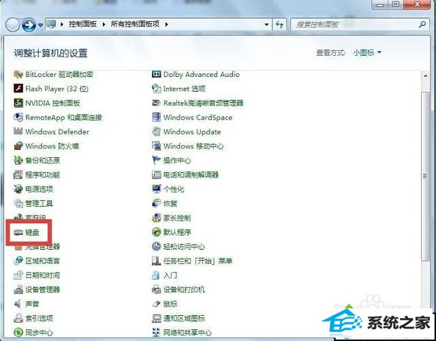The height and width of the screenshot is (341, 436).
Task: Click the Windows Defender icon
Action: point(18,132)
